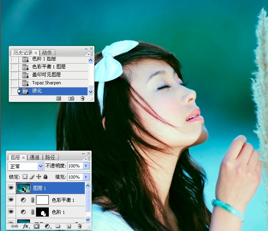Toggle visibility of the 色彩平衡 1 layer
Image resolution: width=268 pixels, height=231 pixels.
coord(11,200)
